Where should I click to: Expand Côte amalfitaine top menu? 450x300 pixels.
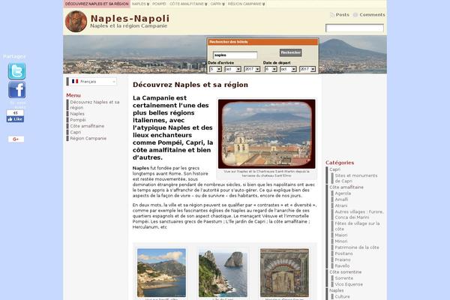coord(188,4)
